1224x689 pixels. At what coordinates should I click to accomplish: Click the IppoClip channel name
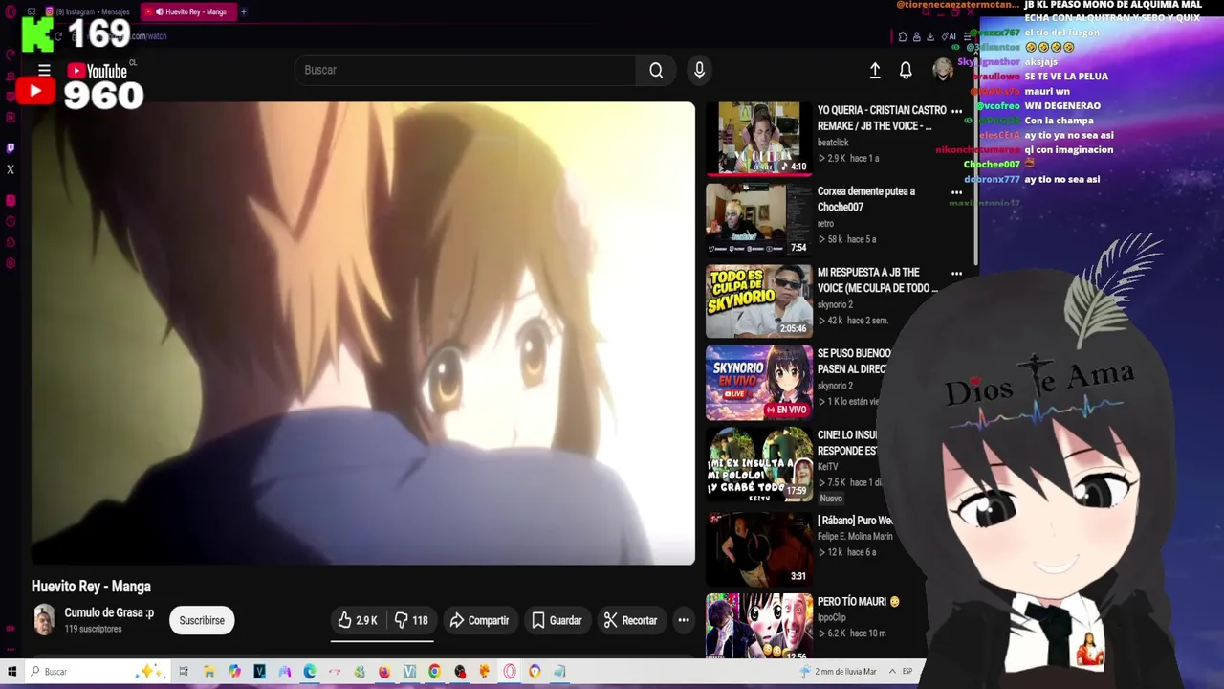[x=833, y=617]
